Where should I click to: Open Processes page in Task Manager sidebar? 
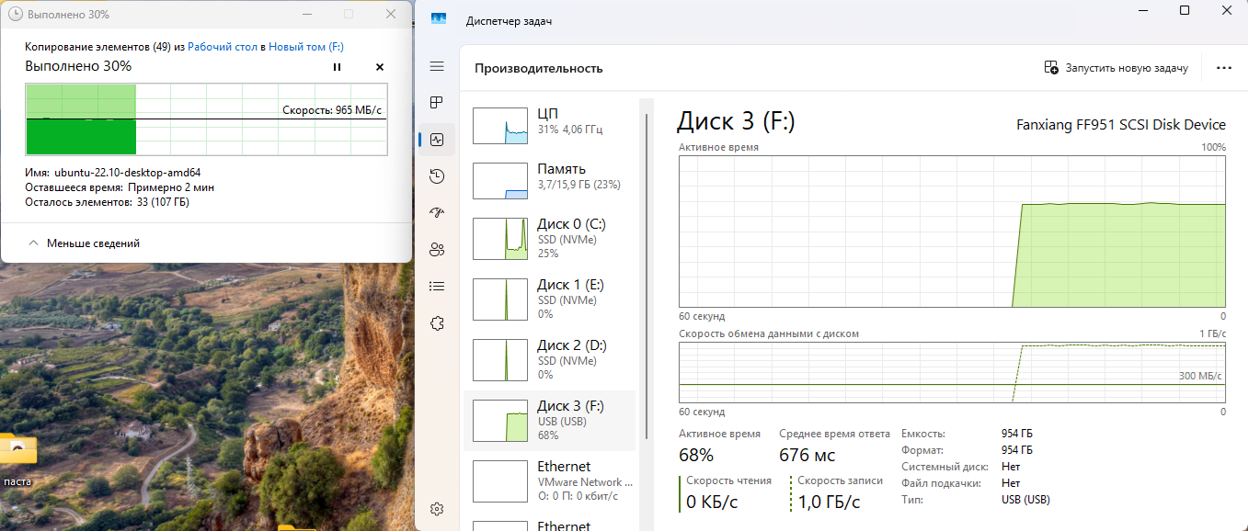437,103
